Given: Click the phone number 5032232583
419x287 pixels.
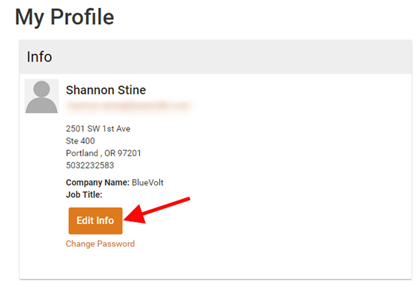Looking at the screenshot, I should [x=90, y=166].
